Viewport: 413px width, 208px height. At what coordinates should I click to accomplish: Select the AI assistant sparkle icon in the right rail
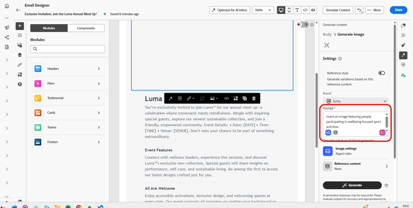click(x=403, y=55)
